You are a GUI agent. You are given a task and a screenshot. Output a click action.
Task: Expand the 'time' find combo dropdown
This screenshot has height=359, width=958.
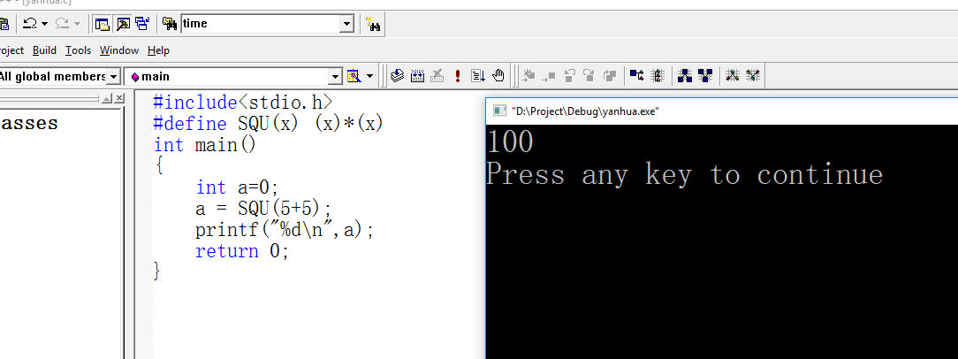click(346, 24)
